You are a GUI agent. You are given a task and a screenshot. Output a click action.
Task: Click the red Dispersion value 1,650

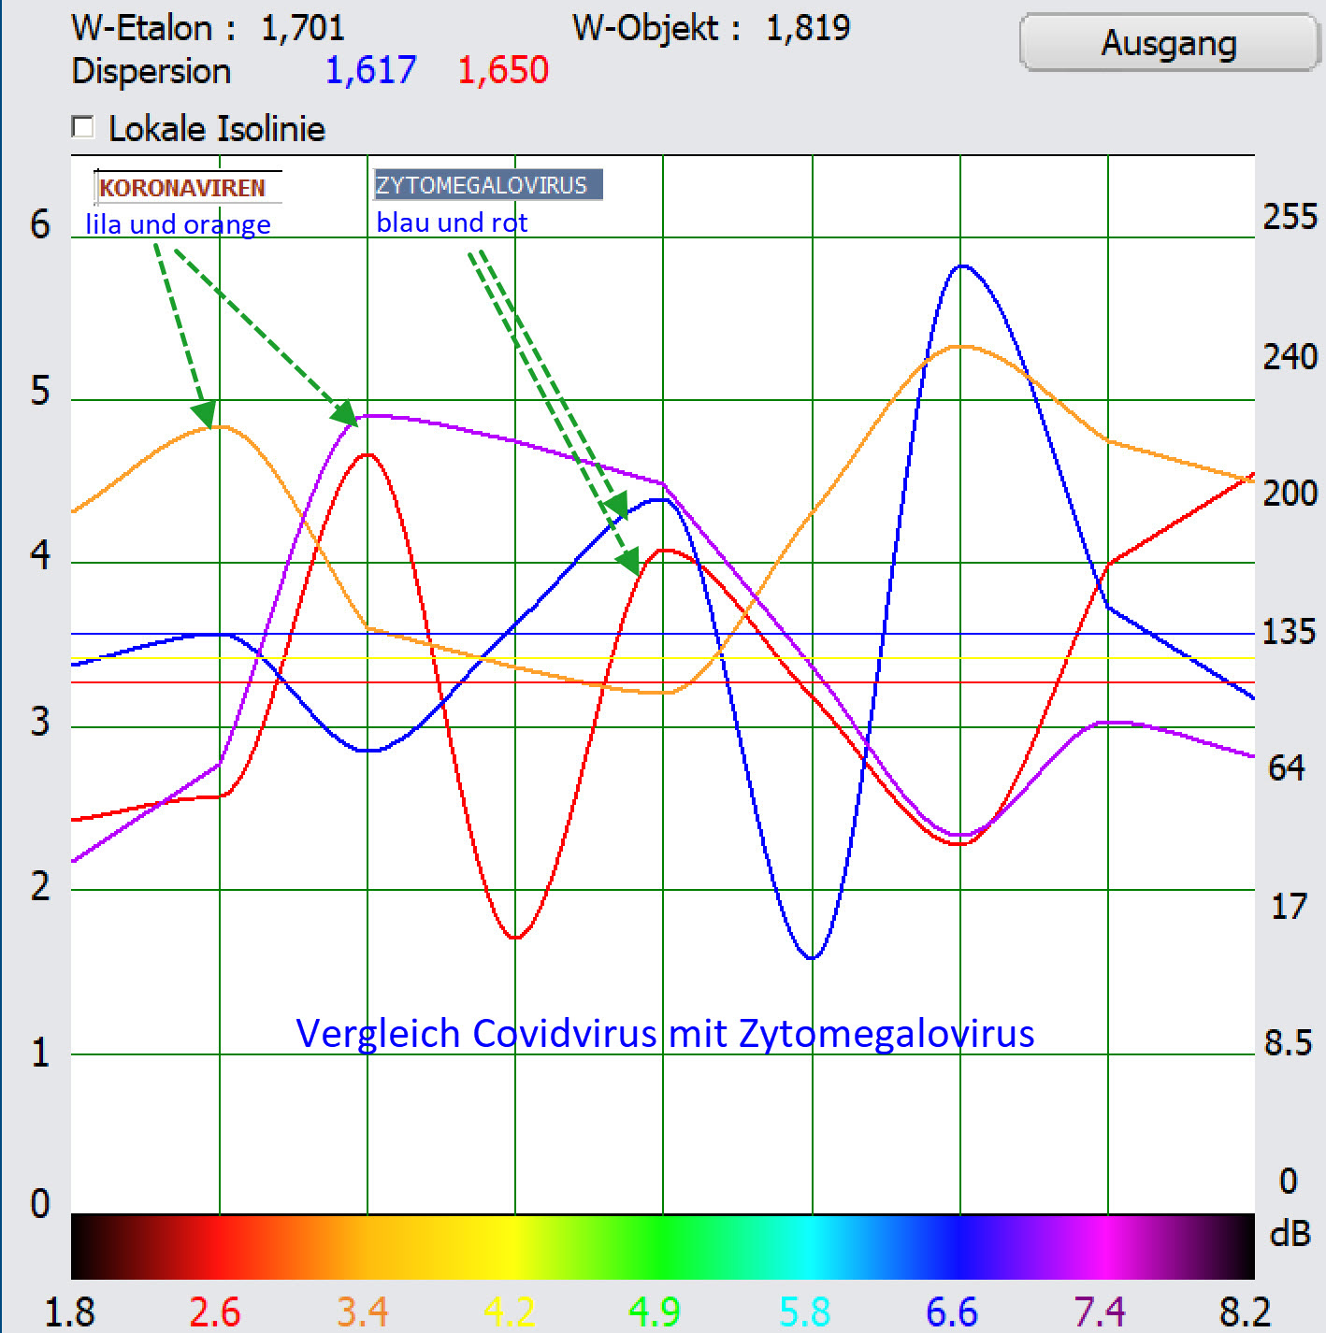pyautogui.click(x=502, y=70)
